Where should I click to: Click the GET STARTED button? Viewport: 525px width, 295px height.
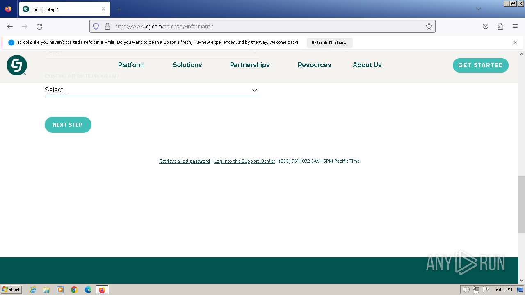click(x=481, y=65)
